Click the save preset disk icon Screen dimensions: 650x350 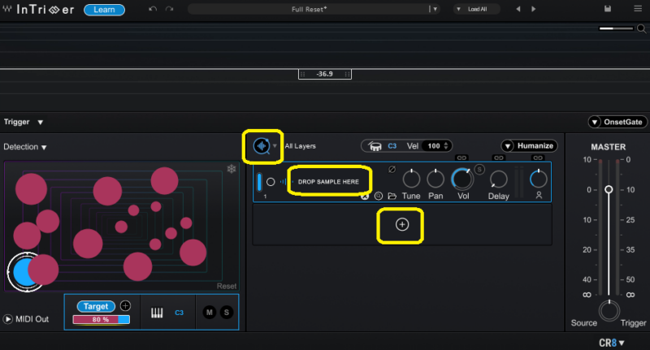(608, 9)
